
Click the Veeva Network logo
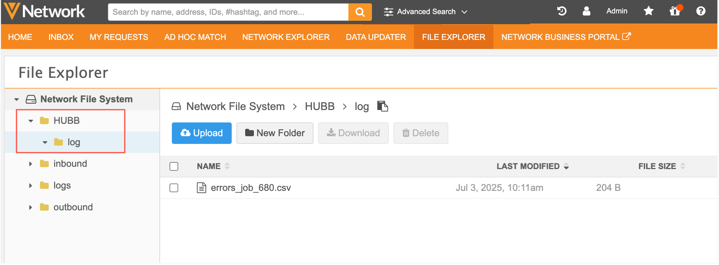coord(44,11)
